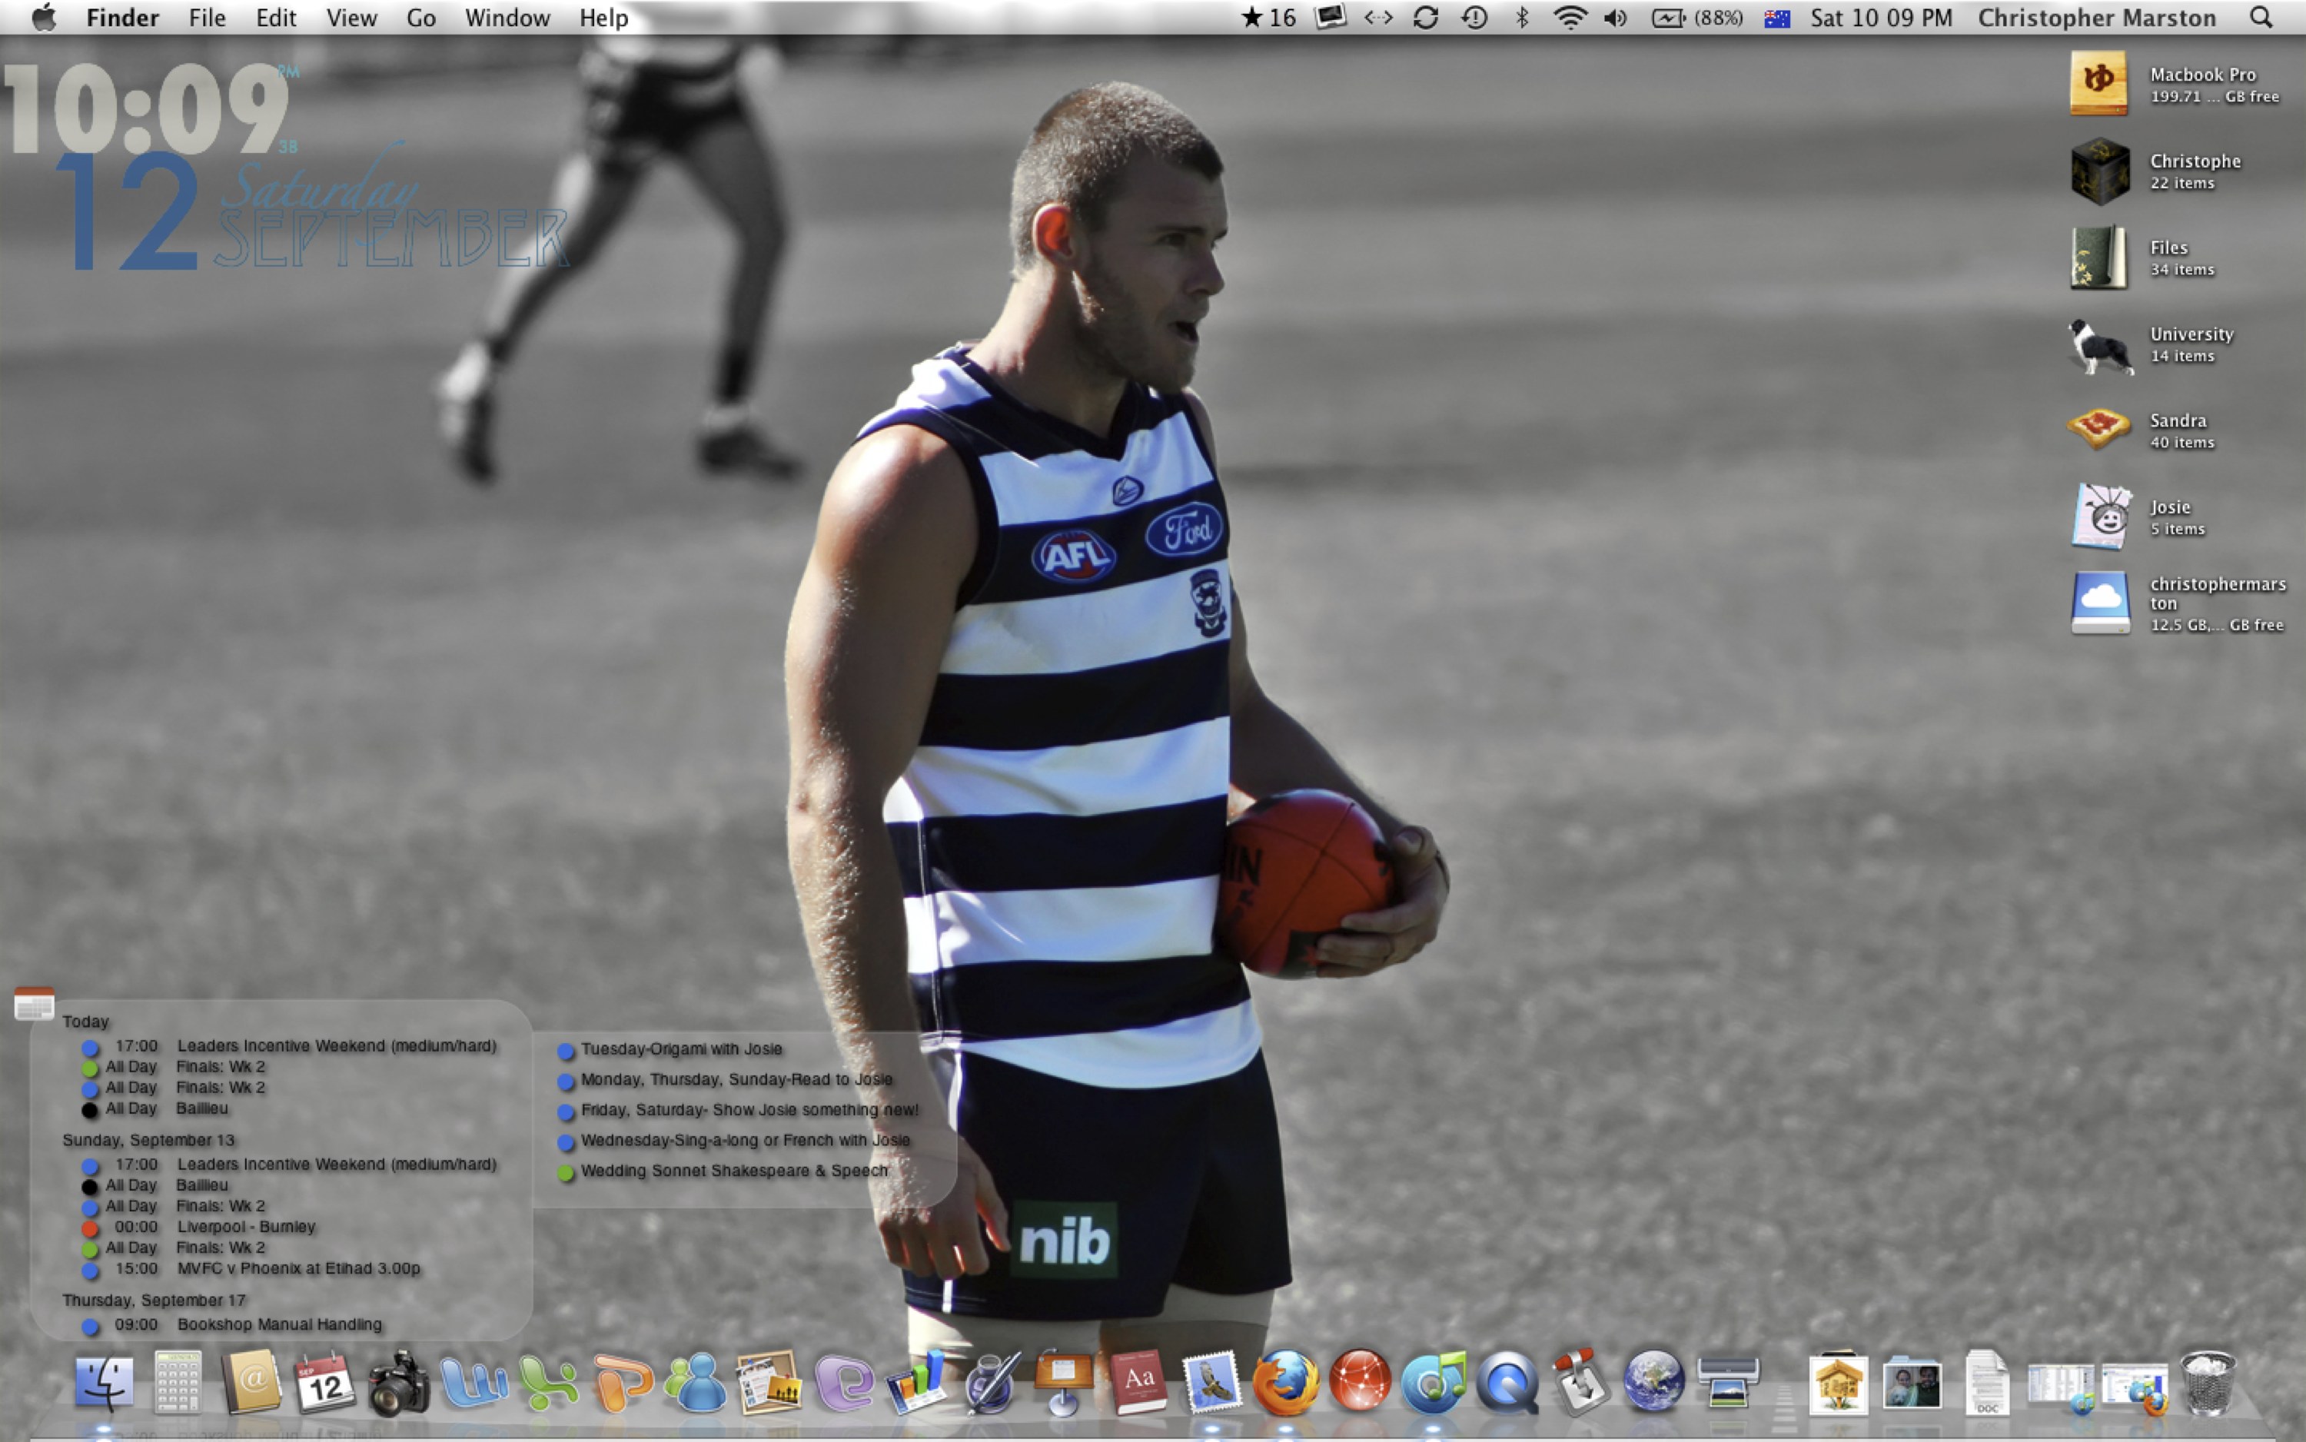This screenshot has width=2306, height=1442.
Task: Open the Edit menu
Action: click(276, 17)
